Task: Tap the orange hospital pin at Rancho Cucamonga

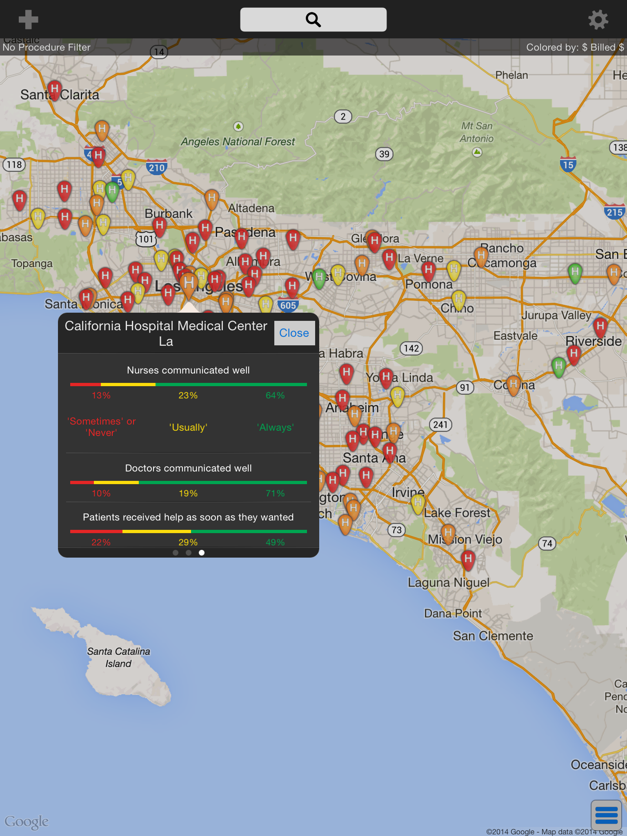Action: (x=481, y=257)
